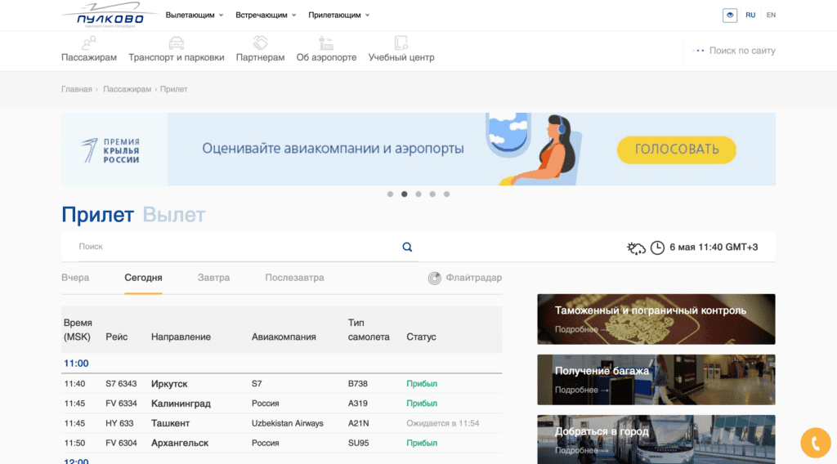This screenshot has width=837, height=464.
Task: Open the Вчера tab
Action: [75, 278]
